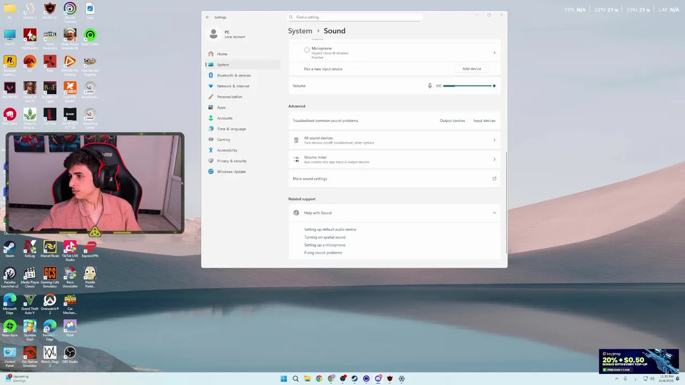Select Riot Client desktop icon
This screenshot has height=385, width=685.
point(10,117)
